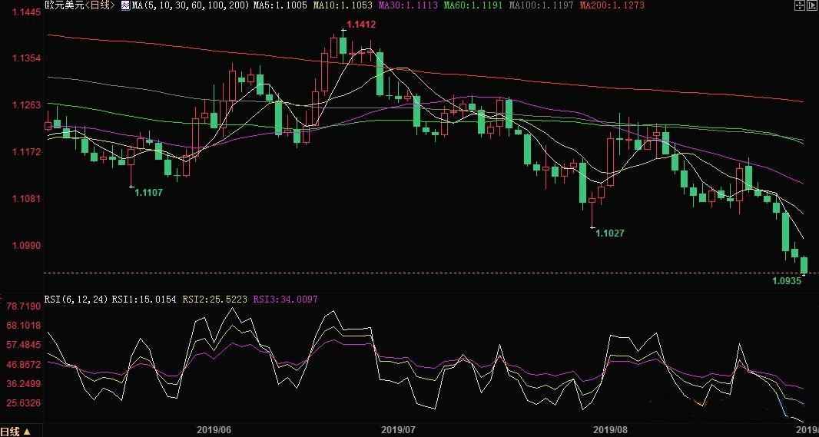The height and width of the screenshot is (437, 819).
Task: Click the MA indicator chart icon
Action: 125,5
